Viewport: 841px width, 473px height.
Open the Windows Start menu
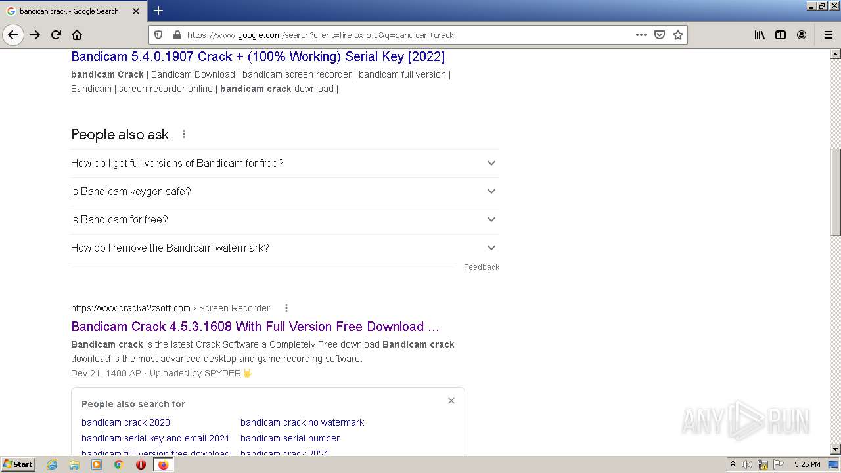point(18,464)
